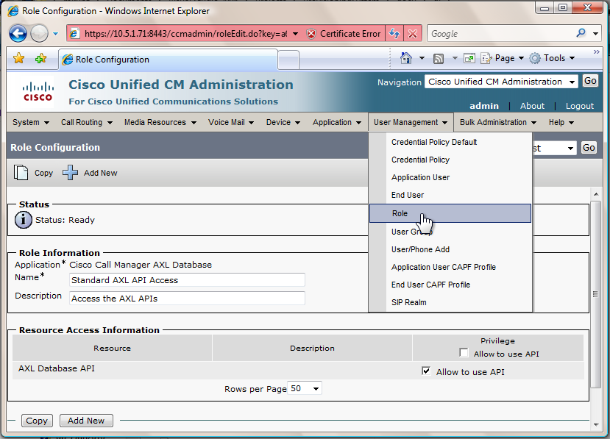Click the red Stop loading icon
Viewport: 610px width, 439px height.
click(x=413, y=34)
